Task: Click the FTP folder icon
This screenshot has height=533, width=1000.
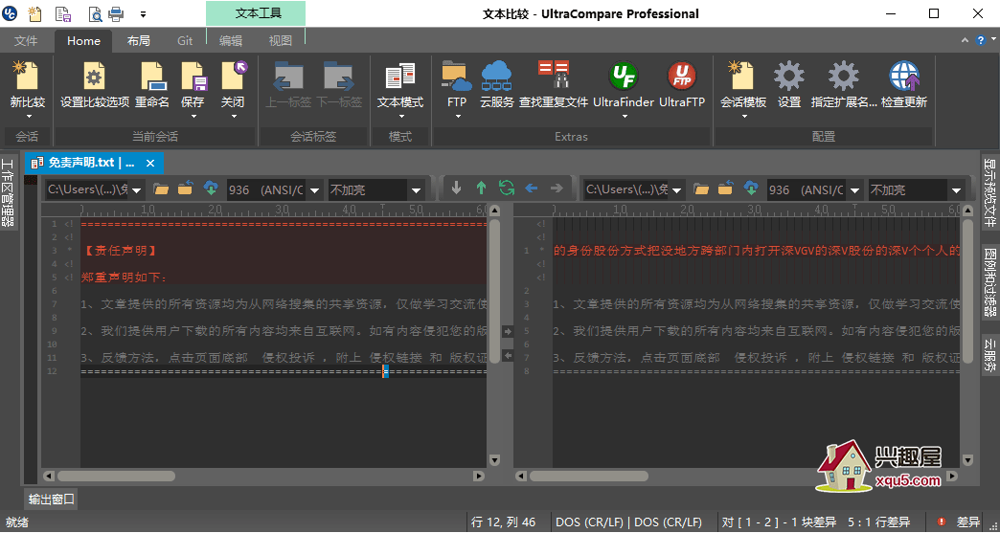Action: pyautogui.click(x=457, y=76)
